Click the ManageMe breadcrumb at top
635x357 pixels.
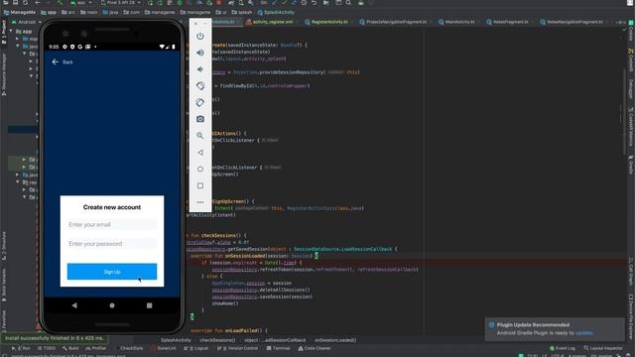click(20, 12)
